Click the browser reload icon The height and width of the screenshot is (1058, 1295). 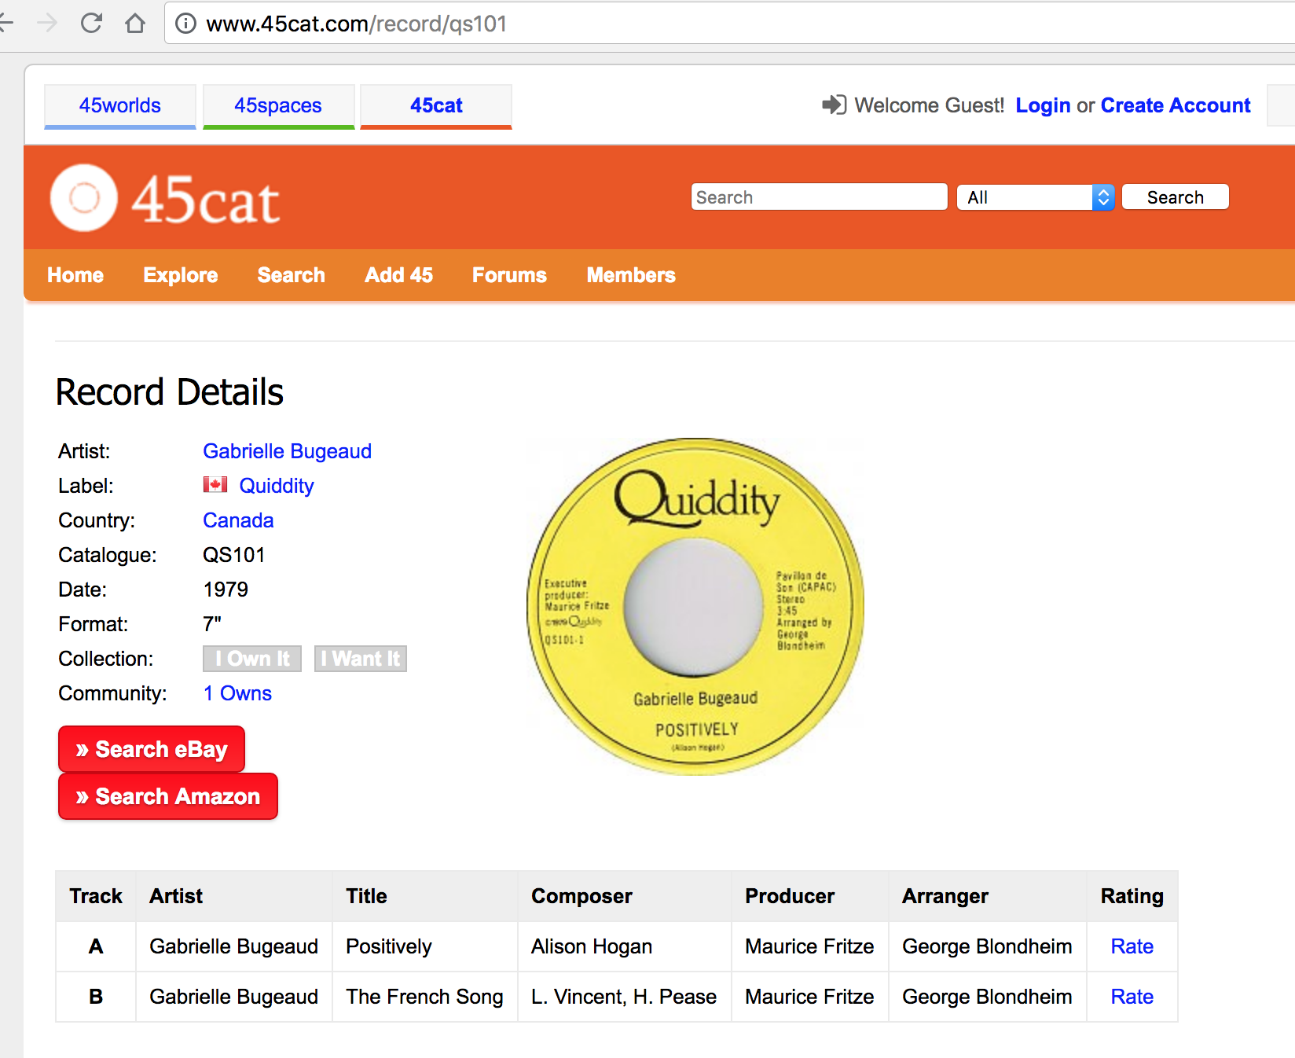tap(91, 24)
